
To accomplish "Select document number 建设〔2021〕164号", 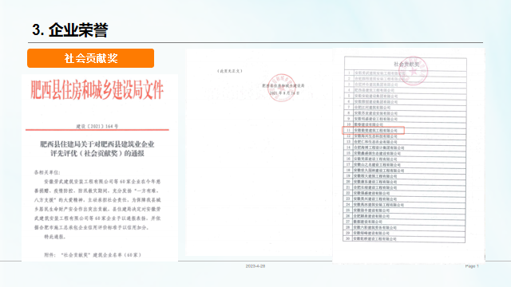I will point(97,126).
